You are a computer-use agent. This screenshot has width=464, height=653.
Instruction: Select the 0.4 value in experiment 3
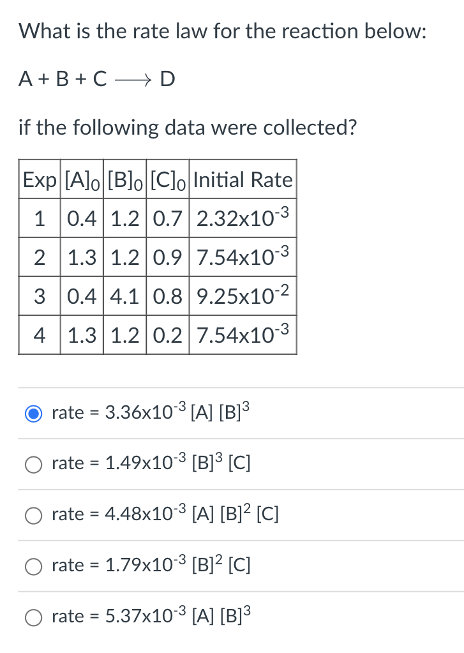[82, 296]
